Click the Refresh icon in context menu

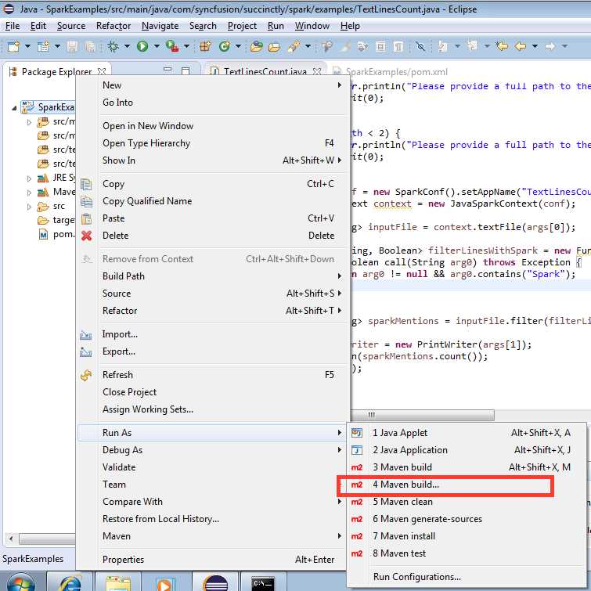86,375
